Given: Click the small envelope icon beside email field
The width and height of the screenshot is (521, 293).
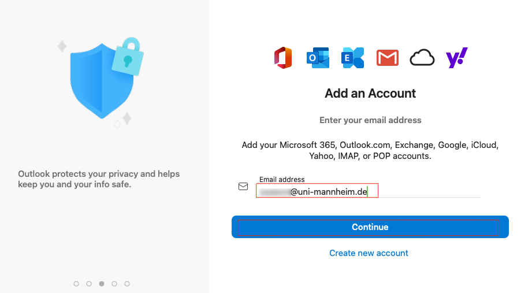Looking at the screenshot, I should (243, 187).
